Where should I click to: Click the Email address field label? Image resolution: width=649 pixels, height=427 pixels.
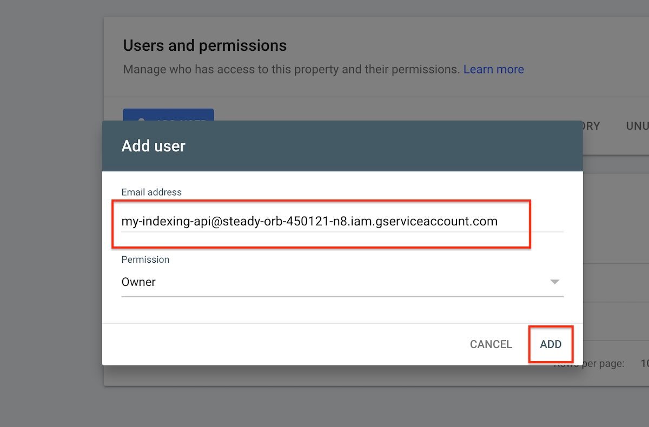(x=151, y=192)
